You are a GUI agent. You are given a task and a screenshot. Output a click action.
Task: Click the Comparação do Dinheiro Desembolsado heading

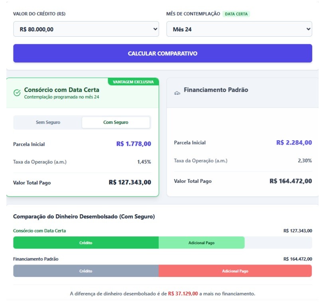coord(84,216)
